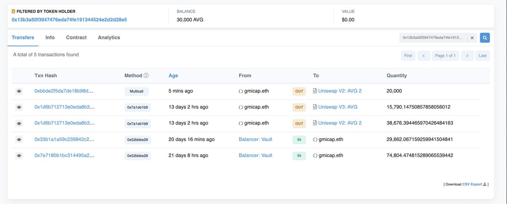Open the Uniswap V3: AVG link
Viewport: 507px width, 204px height.
(338, 107)
